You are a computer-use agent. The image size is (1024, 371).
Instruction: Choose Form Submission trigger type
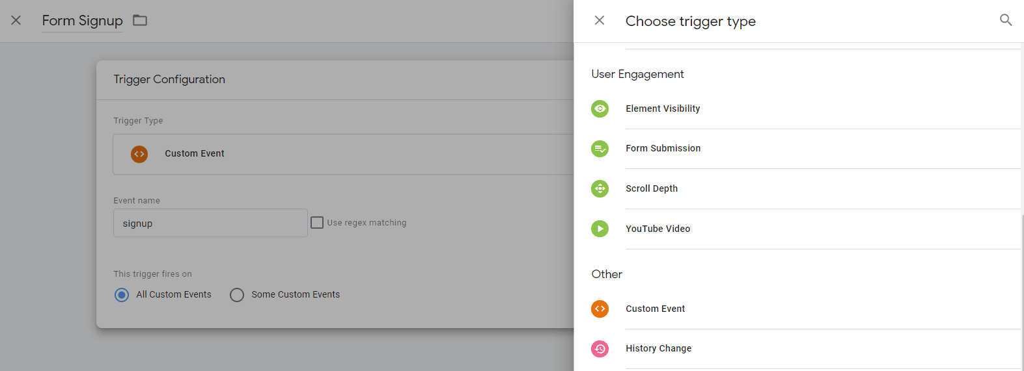[x=663, y=148]
